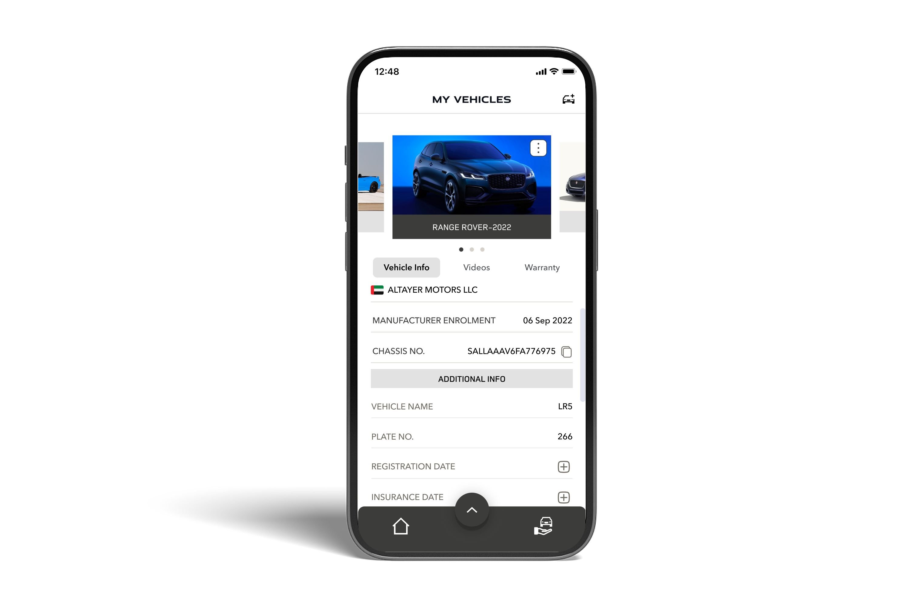Tap the add vehicle icon top right

pos(568,99)
